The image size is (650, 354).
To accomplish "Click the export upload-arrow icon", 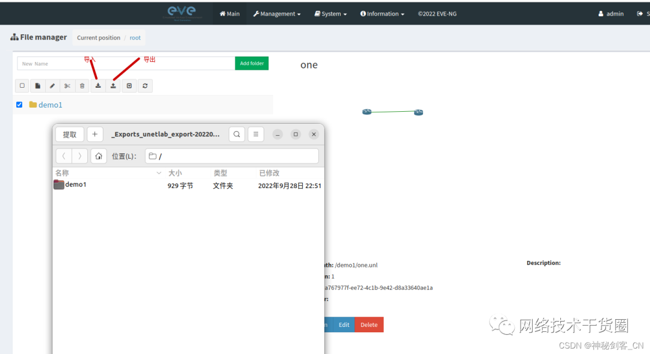I will (113, 86).
